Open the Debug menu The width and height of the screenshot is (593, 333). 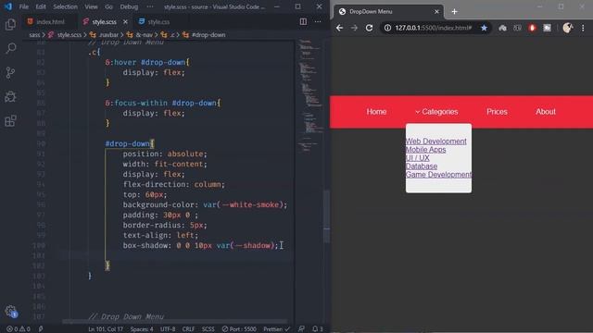click(129, 6)
